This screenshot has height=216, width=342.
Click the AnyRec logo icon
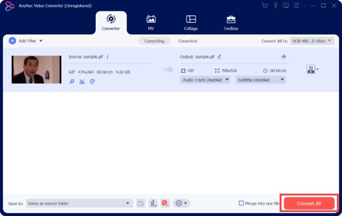click(x=10, y=6)
